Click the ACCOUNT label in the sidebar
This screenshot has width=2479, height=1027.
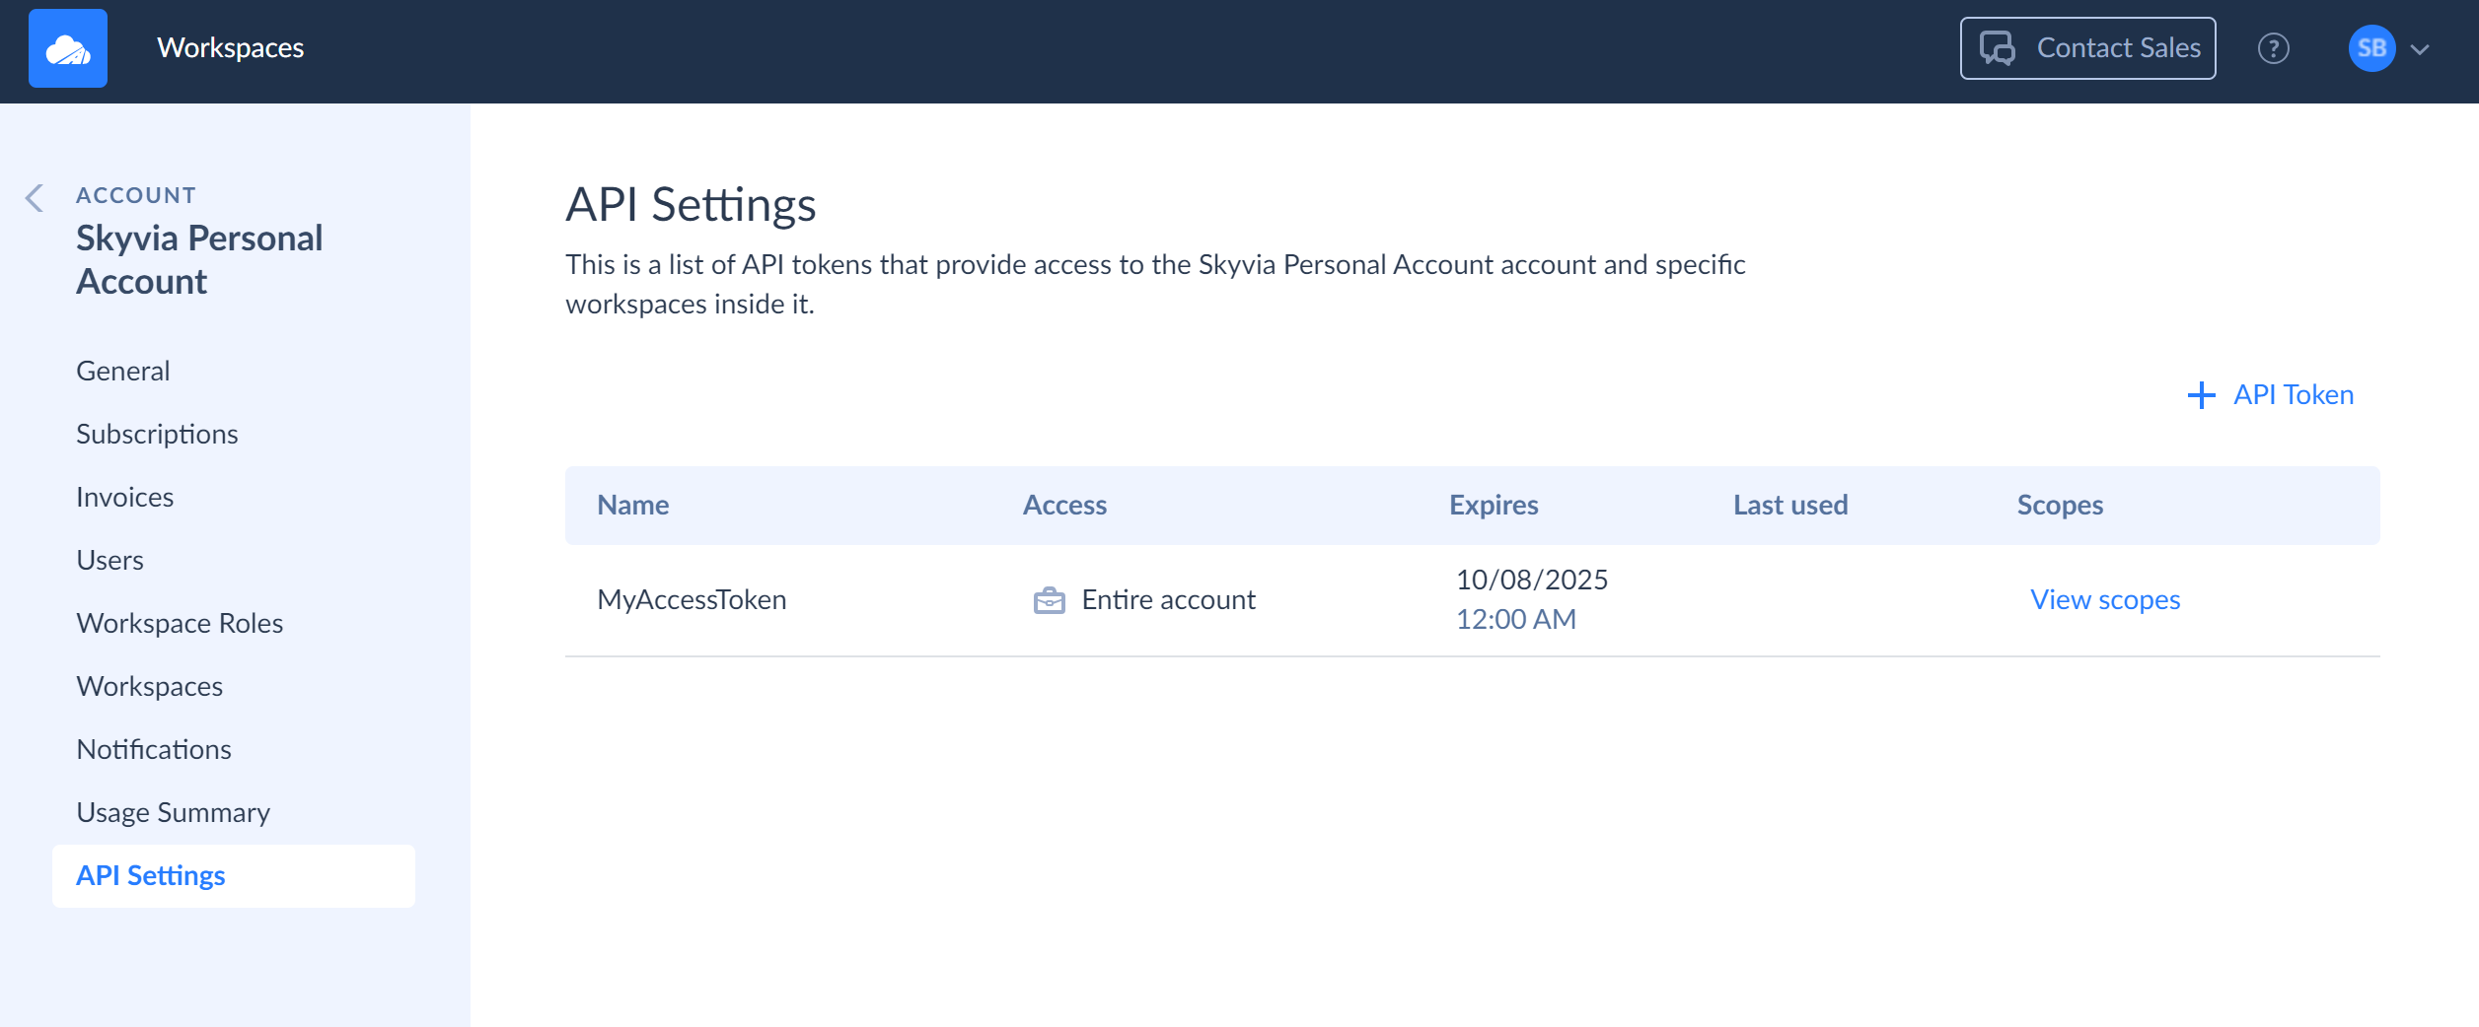pyautogui.click(x=136, y=195)
